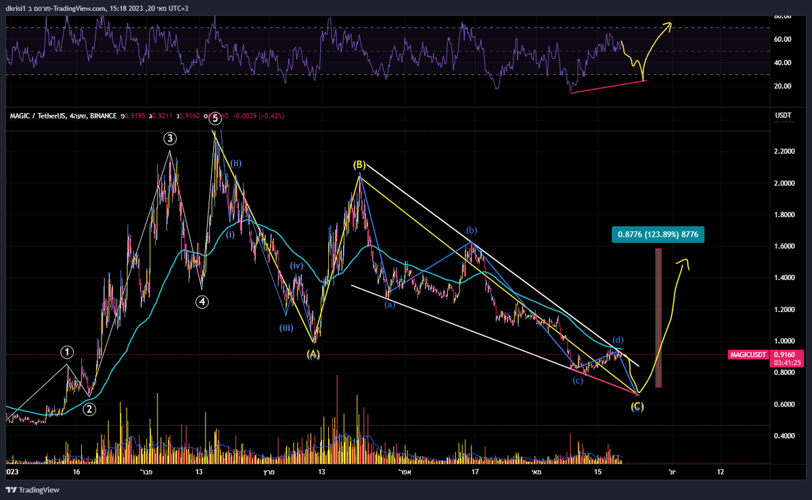The image size is (812, 500).
Task: Click the date 15 on the time axis
Action: [x=598, y=472]
